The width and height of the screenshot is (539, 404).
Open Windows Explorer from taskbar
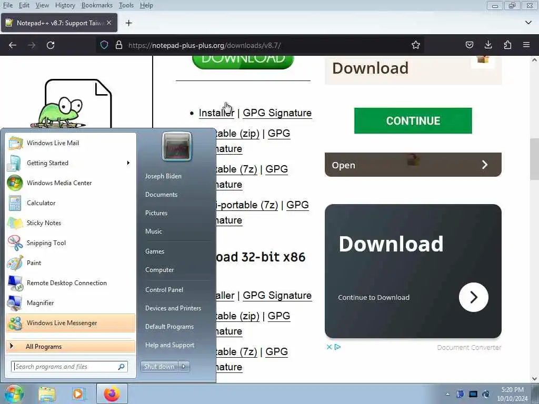[47, 393]
